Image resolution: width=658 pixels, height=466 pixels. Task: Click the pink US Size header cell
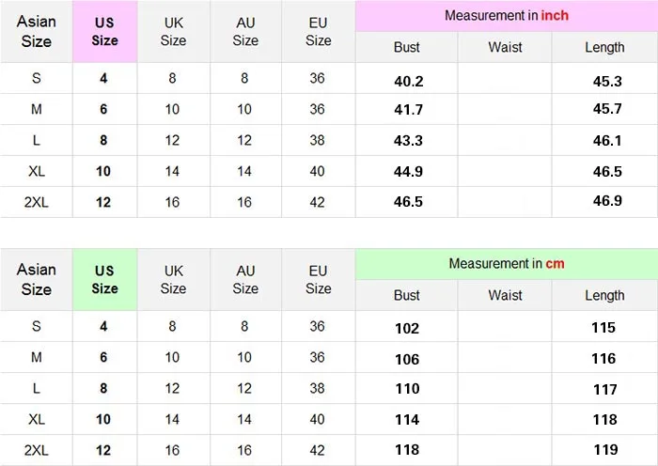pos(105,31)
